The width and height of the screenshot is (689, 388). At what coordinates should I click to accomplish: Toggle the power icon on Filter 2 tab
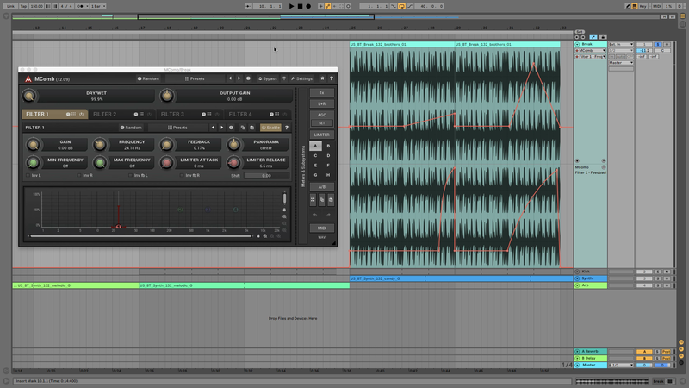point(149,115)
